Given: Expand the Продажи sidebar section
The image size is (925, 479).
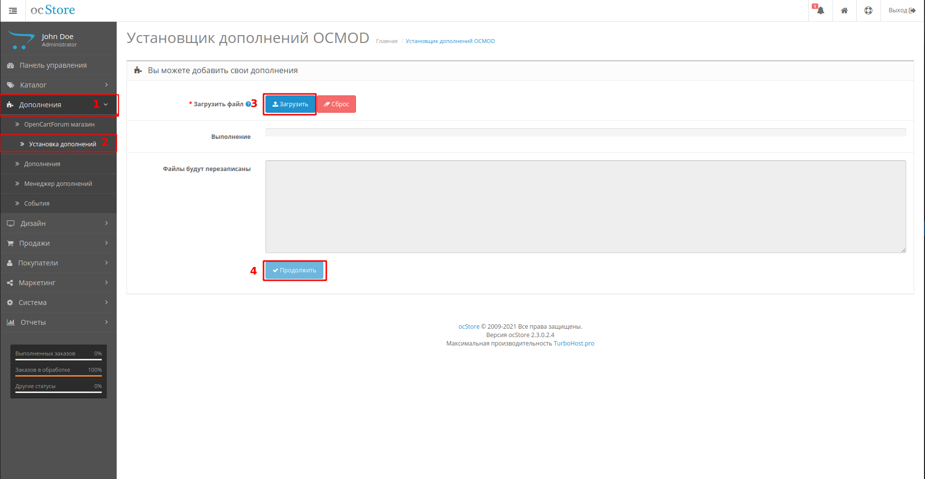Looking at the screenshot, I should coord(58,243).
